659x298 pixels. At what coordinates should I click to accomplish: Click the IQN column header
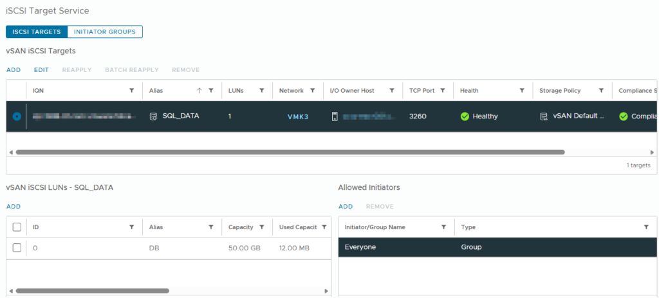click(38, 90)
